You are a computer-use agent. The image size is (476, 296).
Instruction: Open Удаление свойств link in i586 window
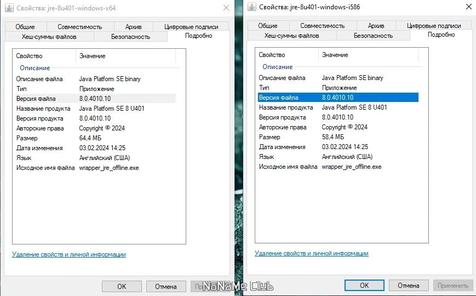312,253
